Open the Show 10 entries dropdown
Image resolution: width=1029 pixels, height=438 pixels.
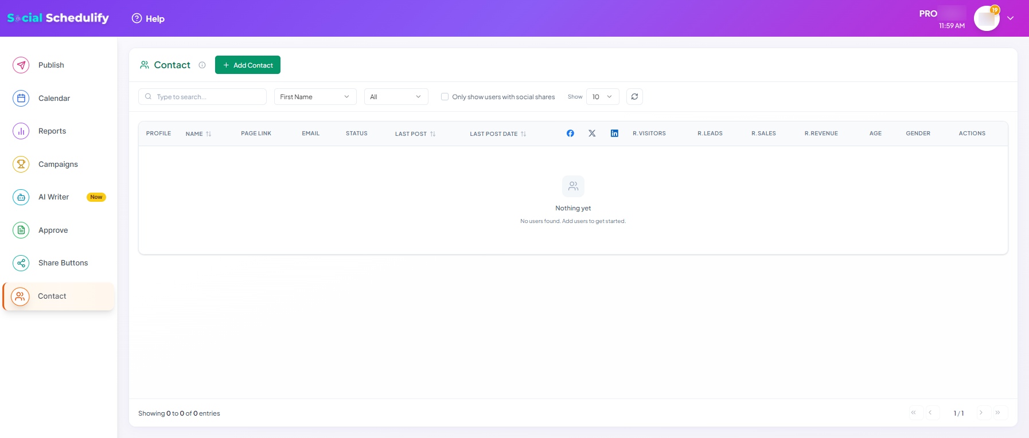point(602,97)
